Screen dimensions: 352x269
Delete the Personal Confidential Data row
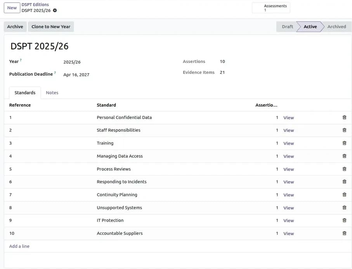pyautogui.click(x=344, y=117)
